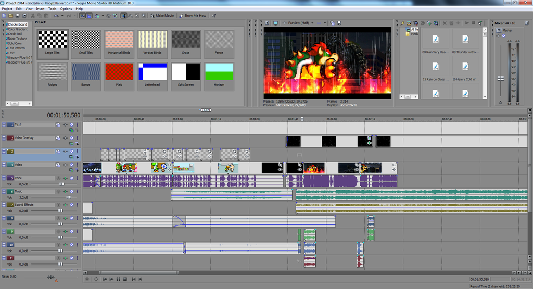The width and height of the screenshot is (533, 289).
Task: Minimize the Voice track height
Action: coord(4,178)
